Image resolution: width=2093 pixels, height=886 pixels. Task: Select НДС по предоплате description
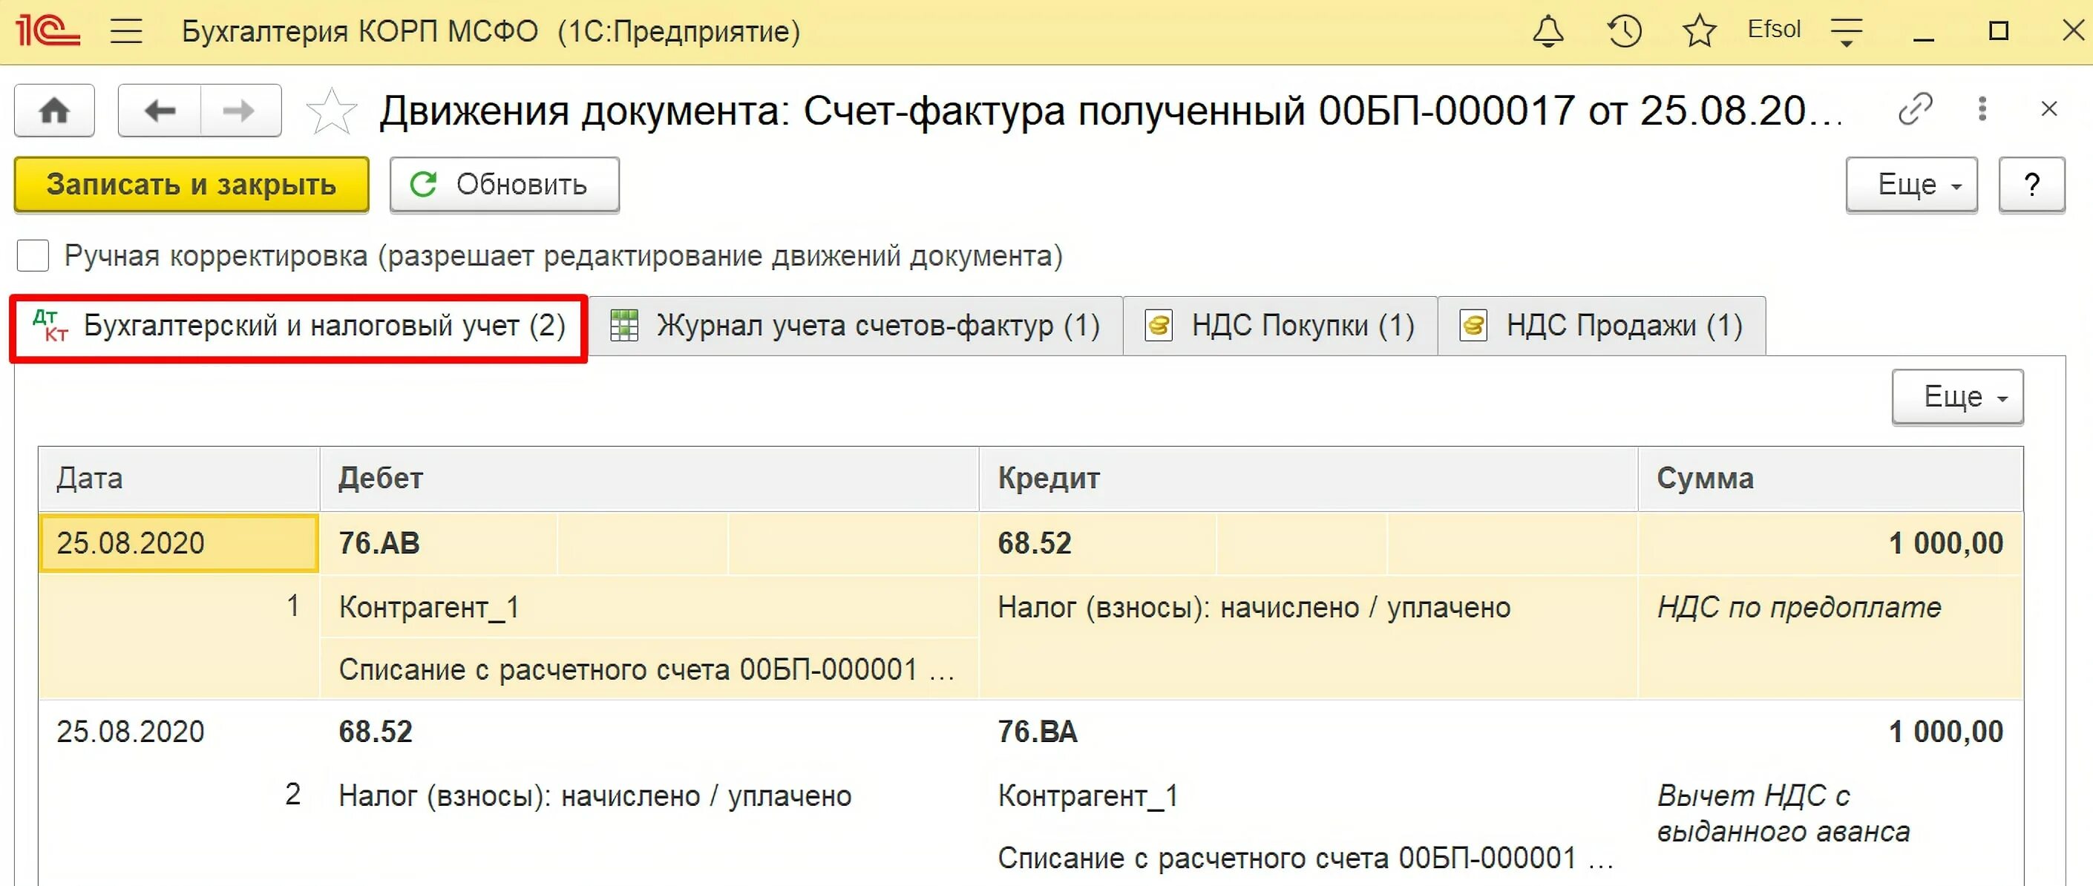[x=1799, y=608]
